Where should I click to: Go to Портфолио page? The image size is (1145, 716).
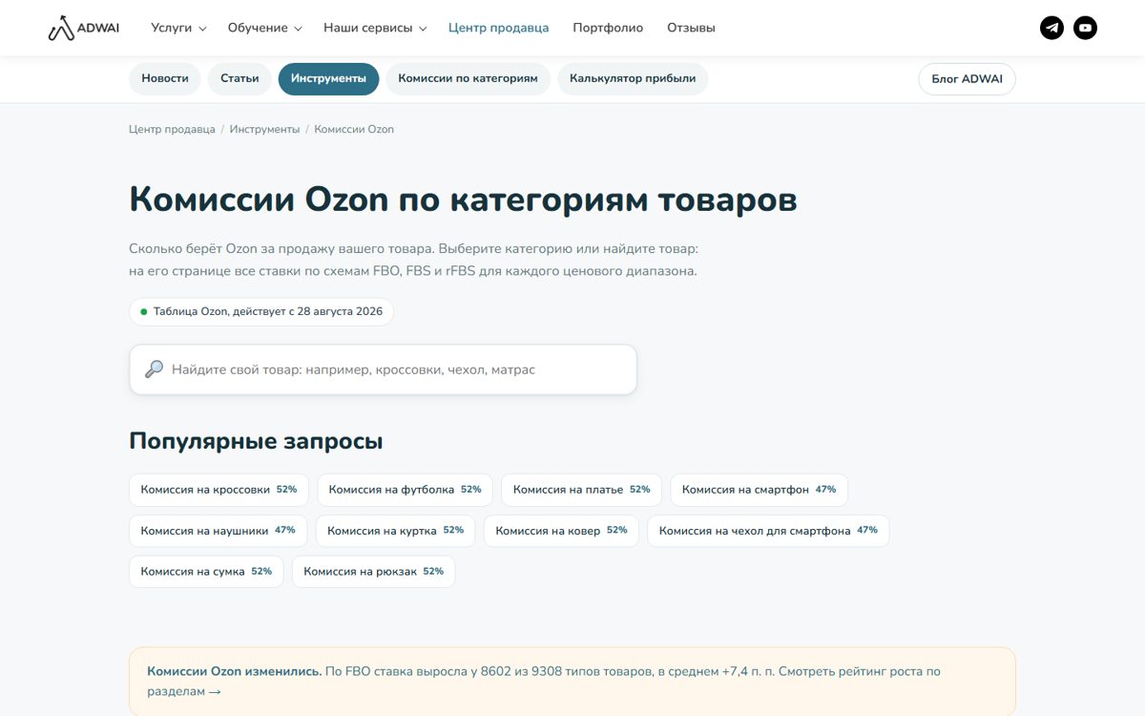tap(608, 28)
